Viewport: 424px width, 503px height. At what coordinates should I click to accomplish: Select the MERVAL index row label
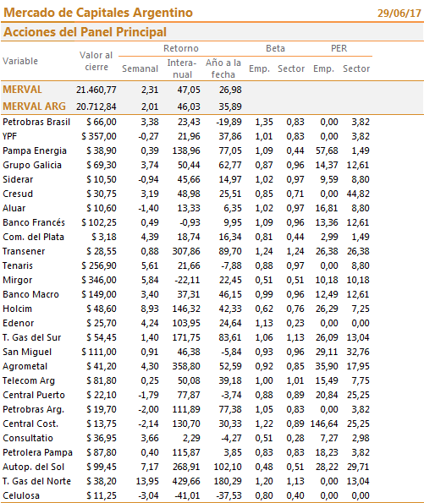coord(22,90)
